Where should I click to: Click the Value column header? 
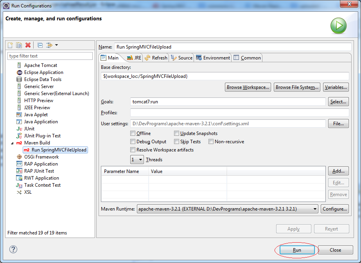coord(188,171)
